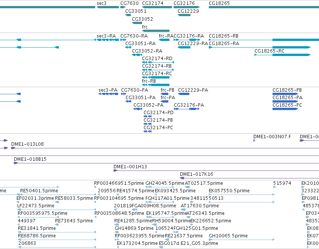Click the CG32174-PC protein label
Screen dimensions: 319x249
point(158,128)
